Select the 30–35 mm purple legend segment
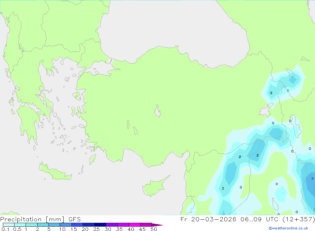The height and width of the screenshot is (231, 315). click(x=112, y=225)
